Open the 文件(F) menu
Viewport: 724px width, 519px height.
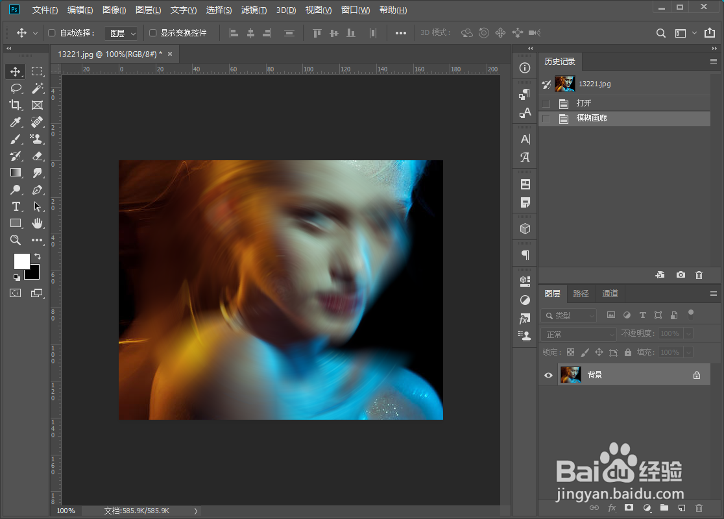click(x=45, y=10)
